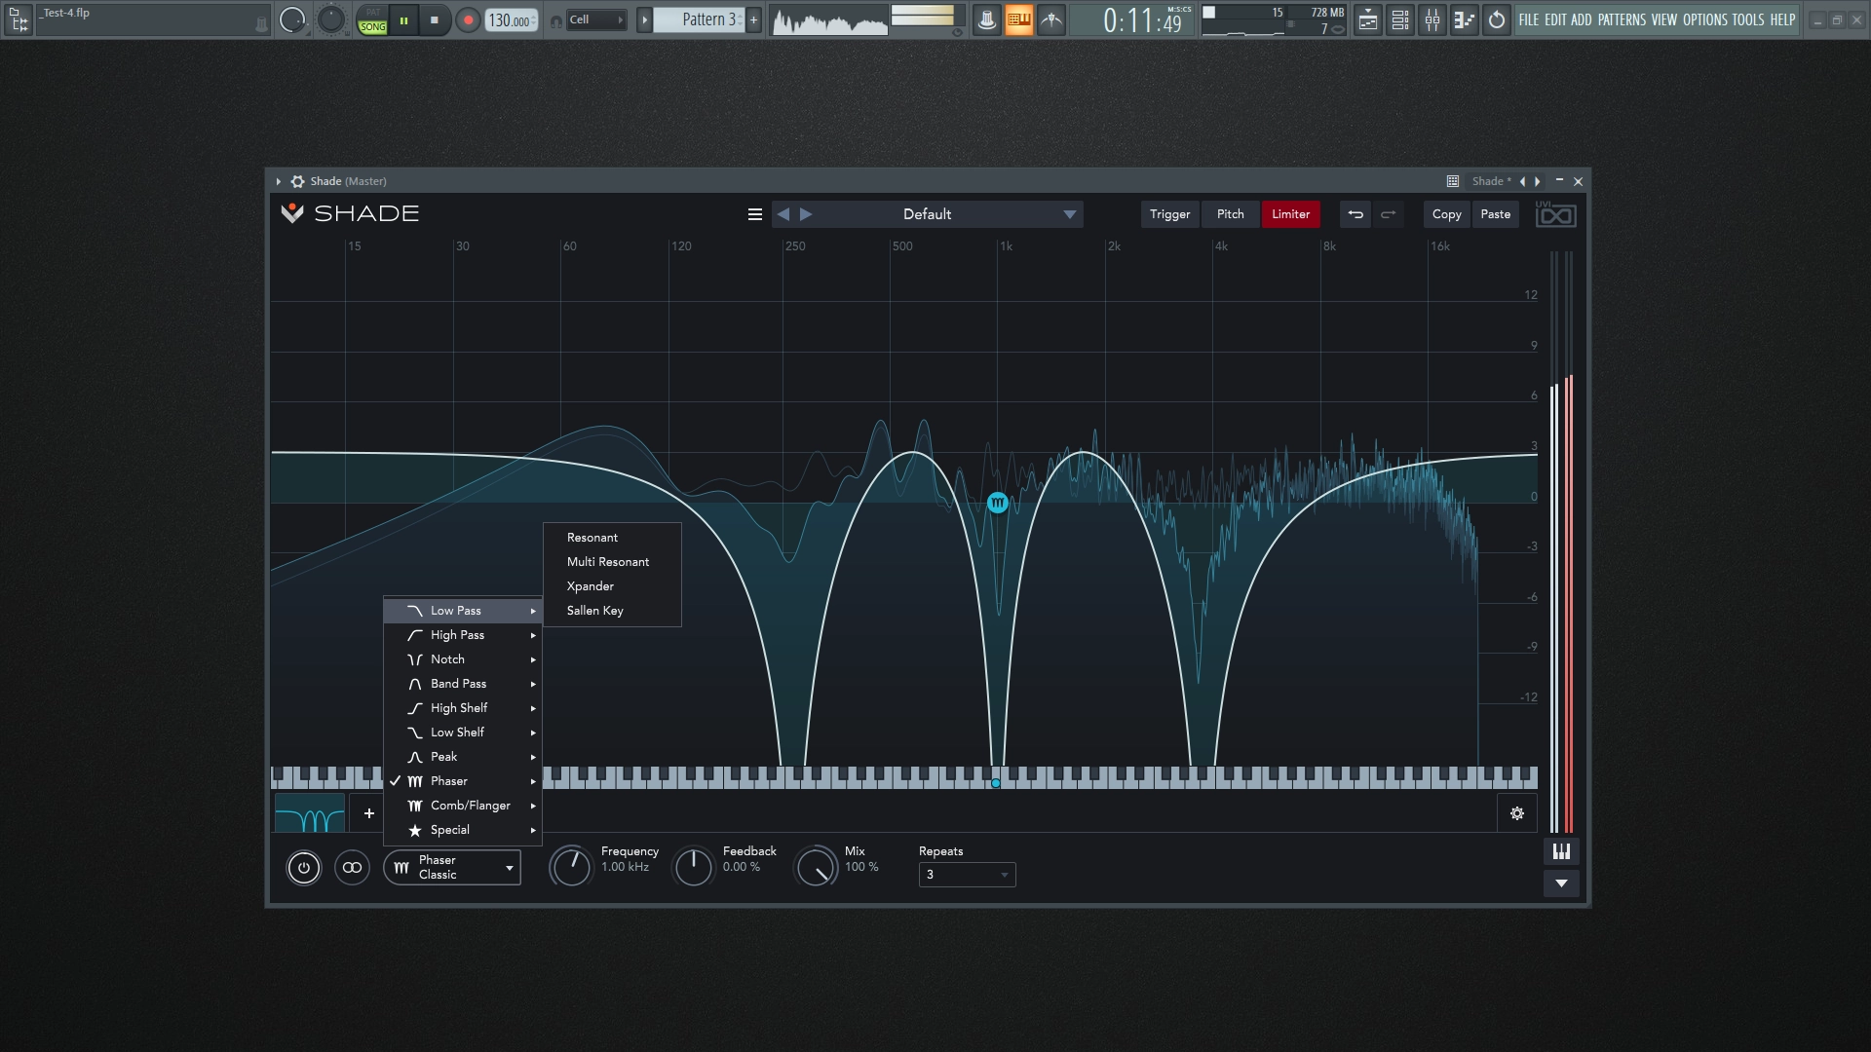Click the Trigger button
This screenshot has width=1871, height=1052.
(1169, 214)
